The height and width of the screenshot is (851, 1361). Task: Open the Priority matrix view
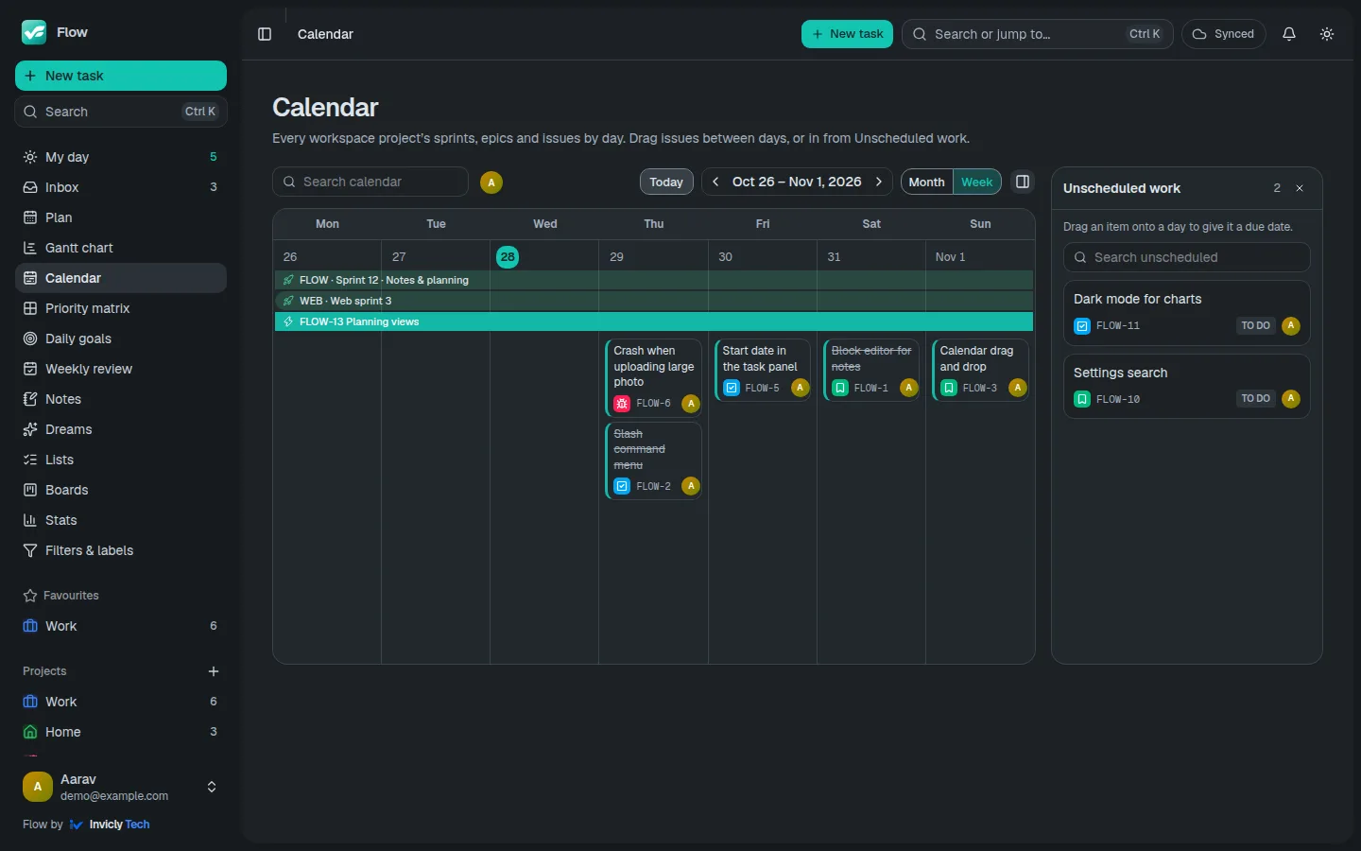[x=121, y=308]
